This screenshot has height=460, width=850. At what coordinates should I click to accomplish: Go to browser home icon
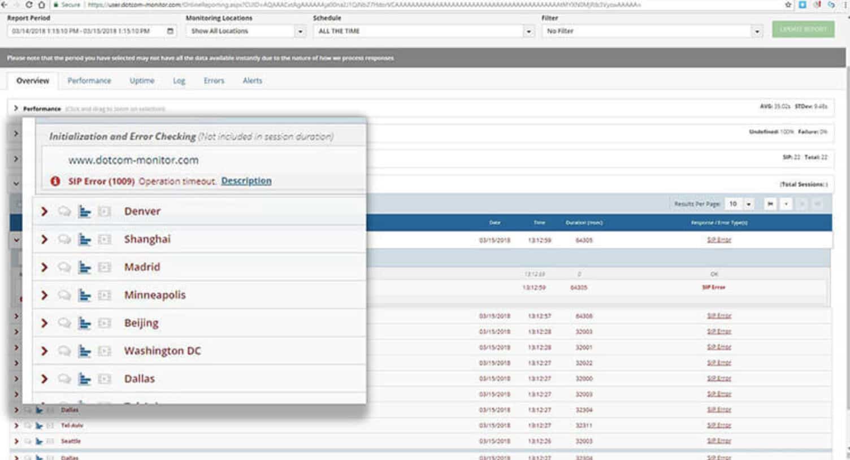[x=41, y=5]
